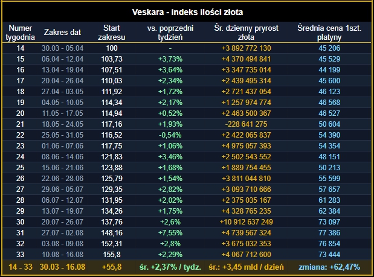Click the gold increase '+3 892 772 130'

pos(246,48)
